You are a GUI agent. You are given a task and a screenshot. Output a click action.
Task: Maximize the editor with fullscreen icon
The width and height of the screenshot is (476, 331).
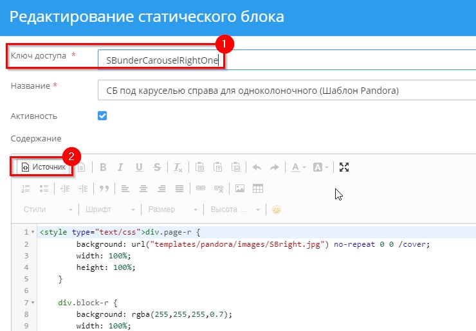tap(344, 167)
